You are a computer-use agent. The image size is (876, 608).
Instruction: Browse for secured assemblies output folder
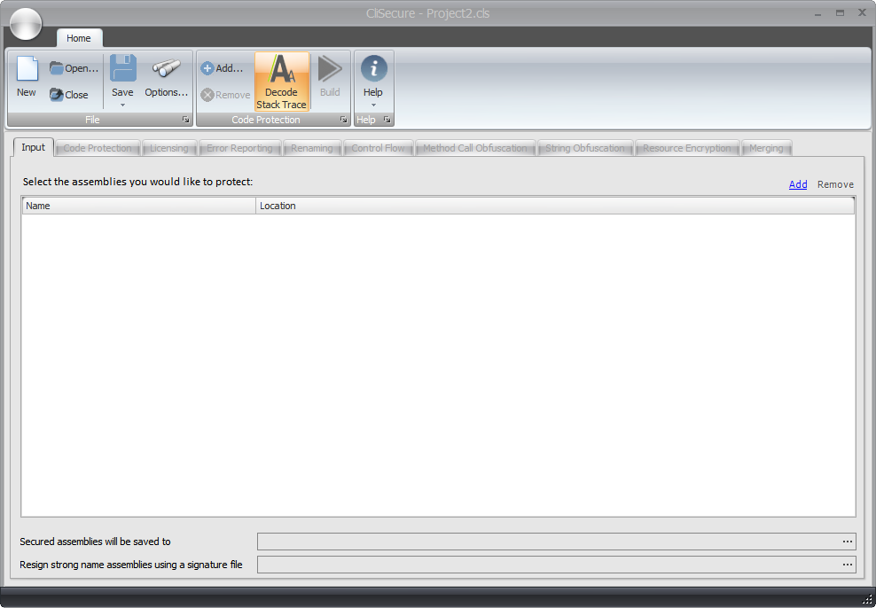[x=848, y=542]
